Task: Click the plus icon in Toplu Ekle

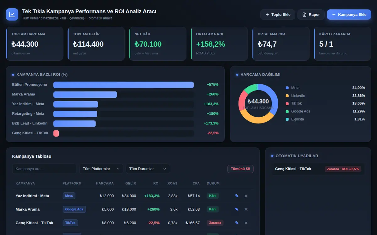Action: coord(267,15)
